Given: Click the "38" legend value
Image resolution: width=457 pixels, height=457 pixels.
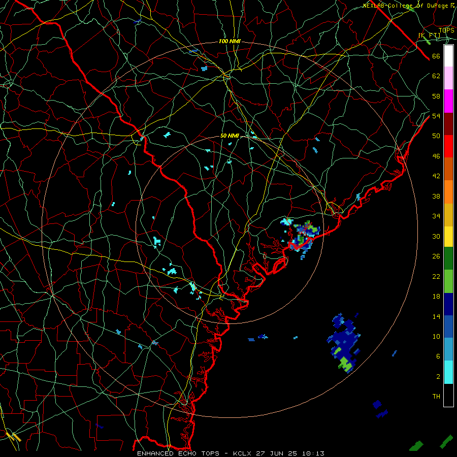Looking at the screenshot, I should point(436,196).
